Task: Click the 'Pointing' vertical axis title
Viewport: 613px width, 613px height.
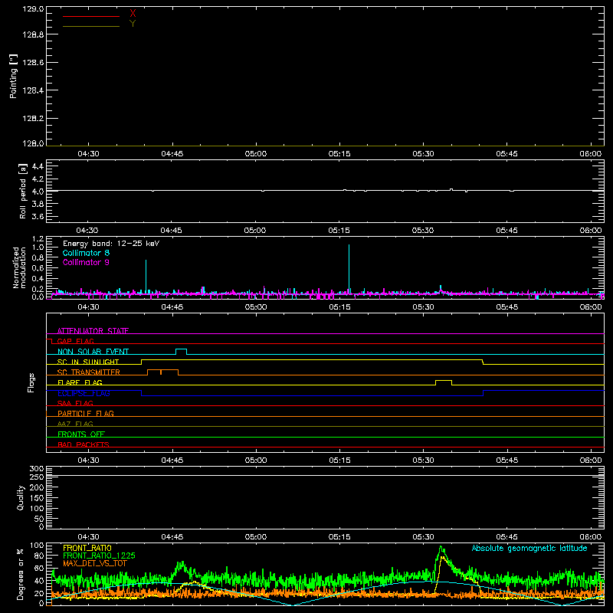Action: coord(14,76)
